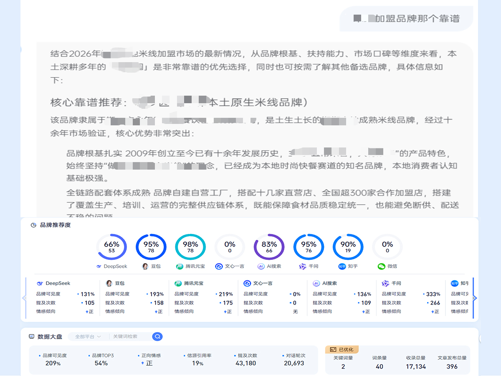Slide platform cards right with the arrow
The width and height of the screenshot is (501, 376).
pos(475,298)
